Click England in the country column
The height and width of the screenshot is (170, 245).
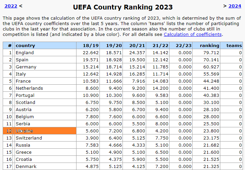point(25,52)
